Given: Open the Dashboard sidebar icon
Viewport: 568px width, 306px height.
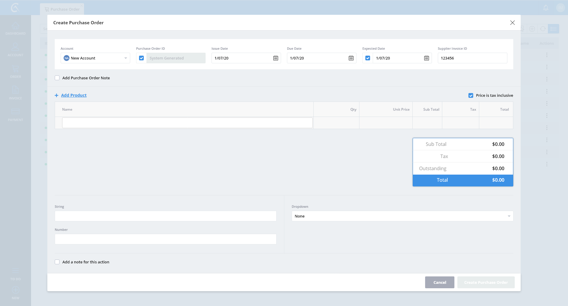Looking at the screenshot, I should [x=15, y=28].
